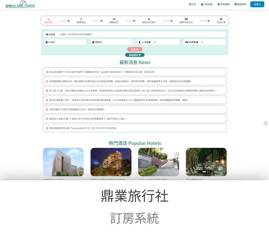The image size is (269, 234).
Task: Open fourth hotel thumbnail, green restaurant
Action: [207, 162]
